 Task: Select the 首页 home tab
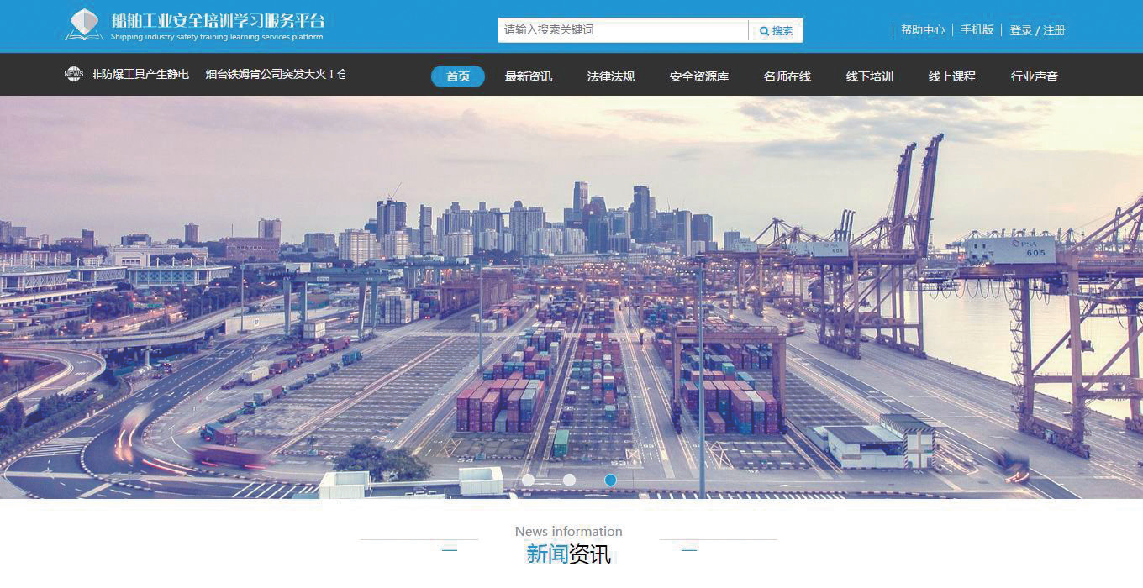pos(458,76)
